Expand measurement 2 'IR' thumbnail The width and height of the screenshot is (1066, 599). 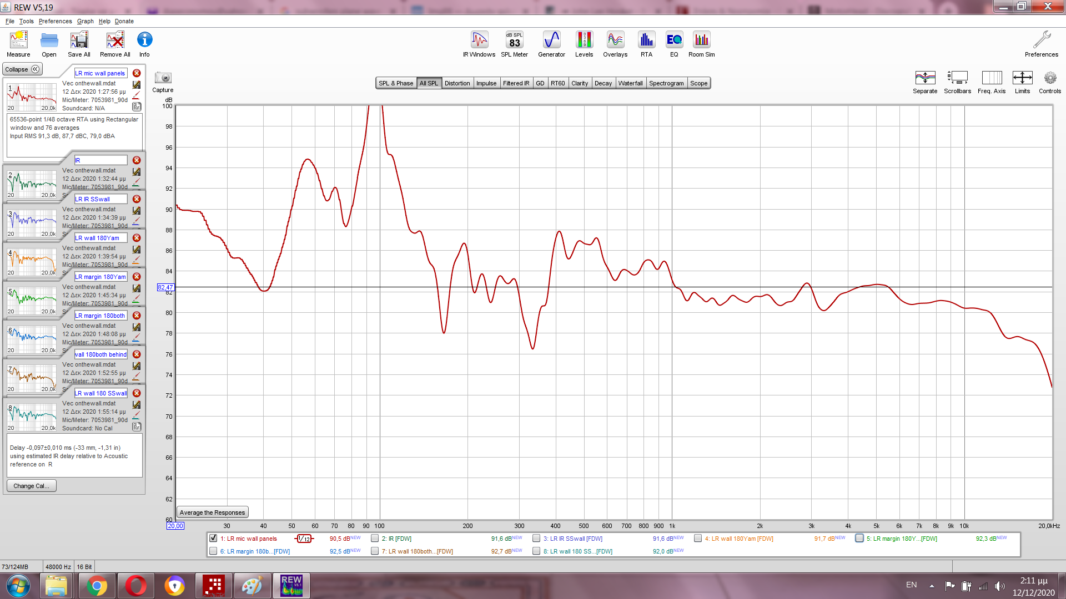(x=32, y=184)
